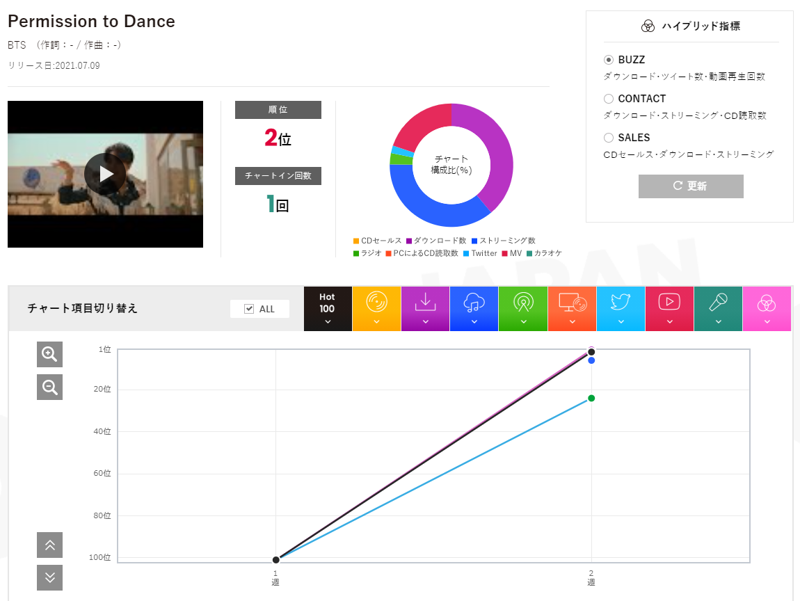Expand chevron under the karaoke icon
Image resolution: width=800 pixels, height=601 pixels.
pyautogui.click(x=719, y=322)
